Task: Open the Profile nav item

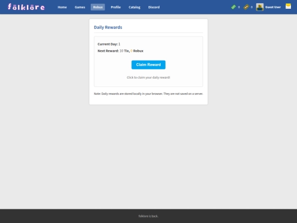Action: tap(116, 7)
